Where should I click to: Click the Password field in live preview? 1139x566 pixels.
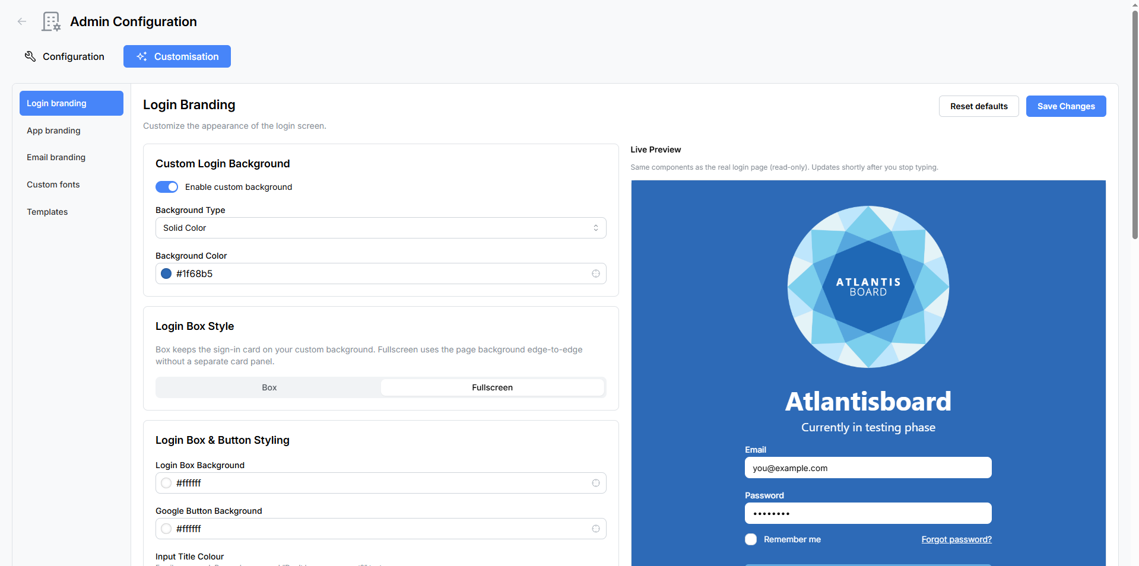click(x=868, y=513)
